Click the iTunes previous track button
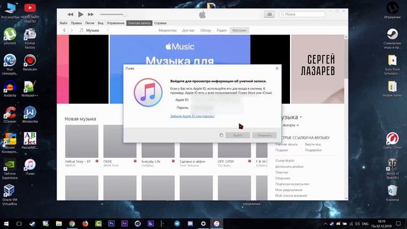 click(x=70, y=14)
